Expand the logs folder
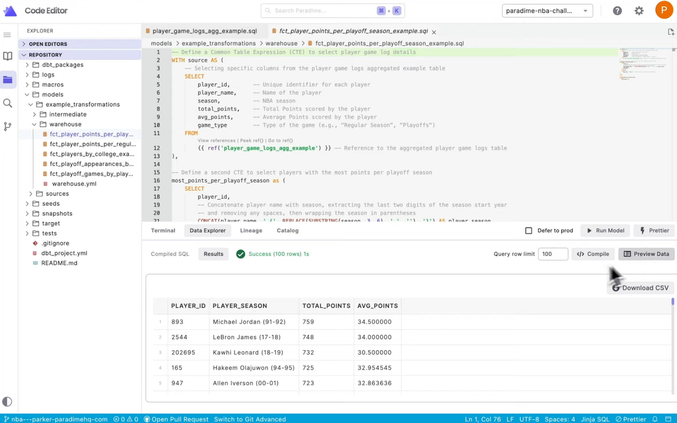 [x=27, y=74]
